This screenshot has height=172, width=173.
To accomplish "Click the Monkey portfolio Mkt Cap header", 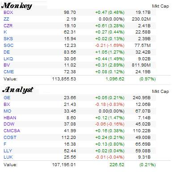I will [160, 6].
